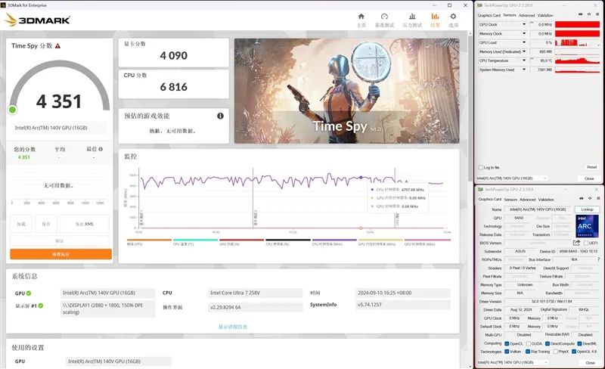
Task: Toggle the DirectCompute checkbox
Action: 548,343
